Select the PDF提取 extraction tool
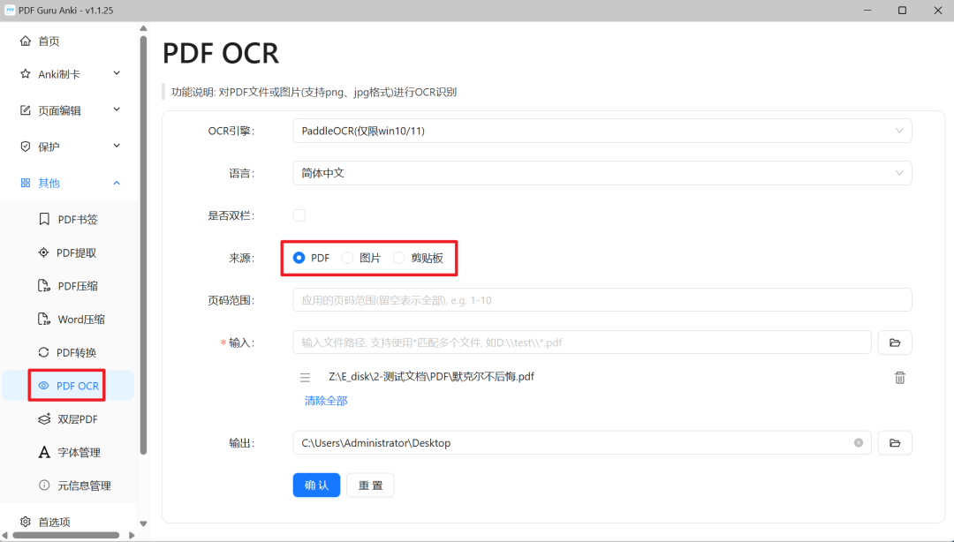This screenshot has height=542, width=954. (x=78, y=252)
